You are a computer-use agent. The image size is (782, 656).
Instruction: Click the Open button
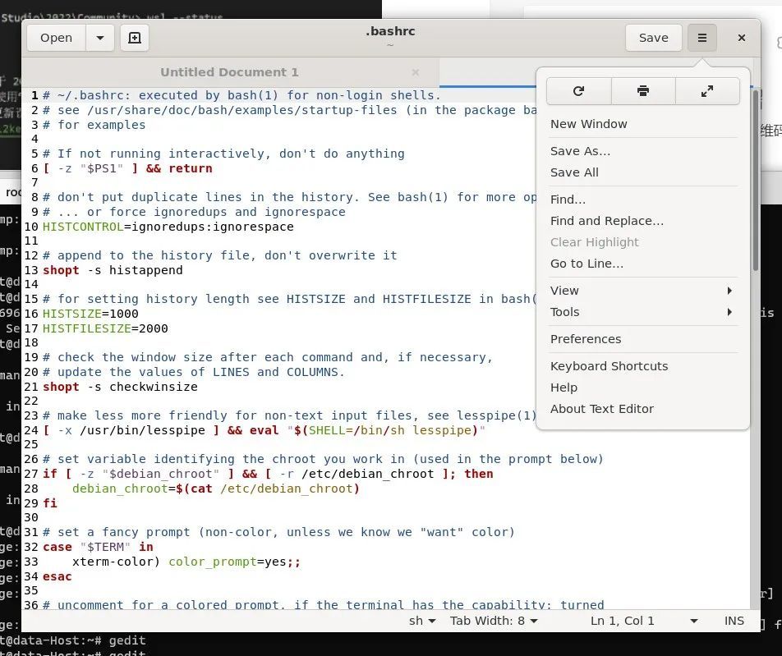click(x=56, y=38)
